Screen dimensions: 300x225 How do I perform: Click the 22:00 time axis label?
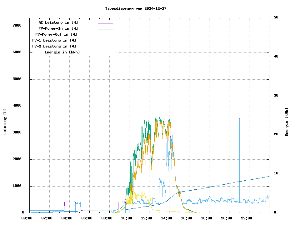pos(247,218)
